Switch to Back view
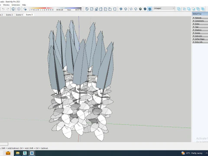208x156 pixels. pos(105,9)
